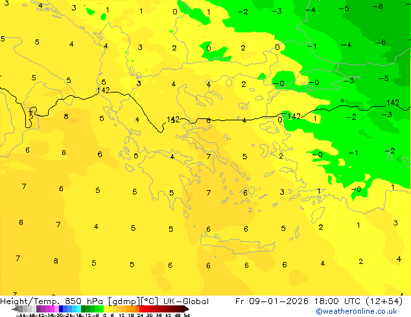
Task: Pick the bright magenta legend segment
Action: tap(52, 309)
